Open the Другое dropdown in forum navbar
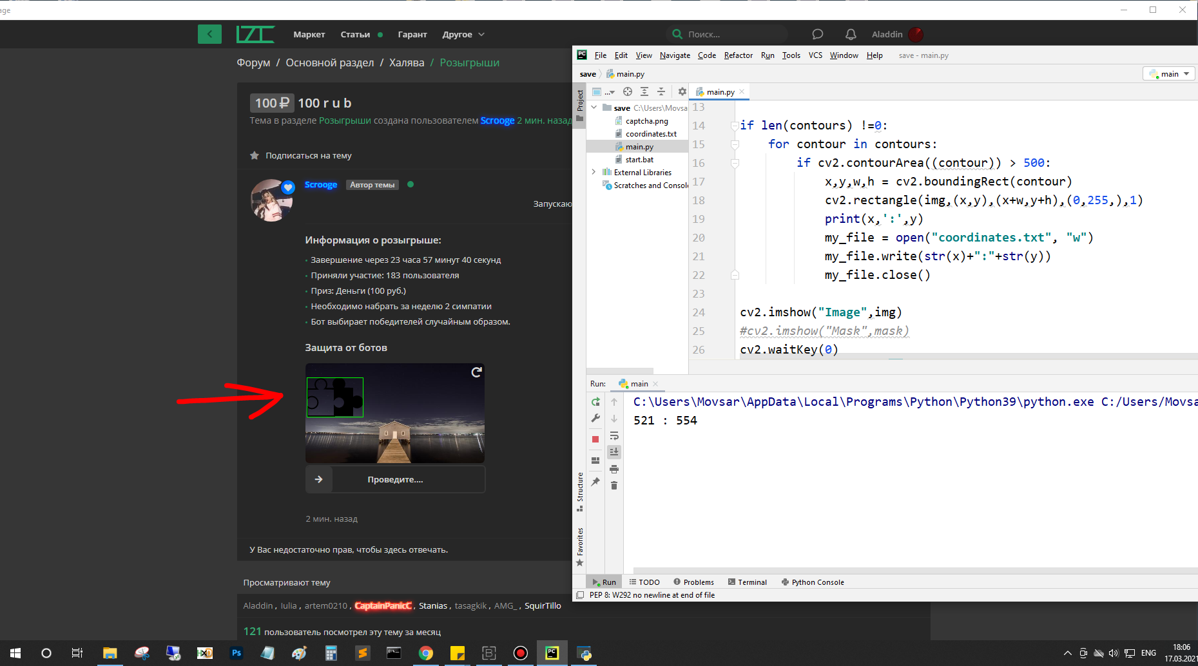Screen dimensions: 1198x666 [463, 34]
